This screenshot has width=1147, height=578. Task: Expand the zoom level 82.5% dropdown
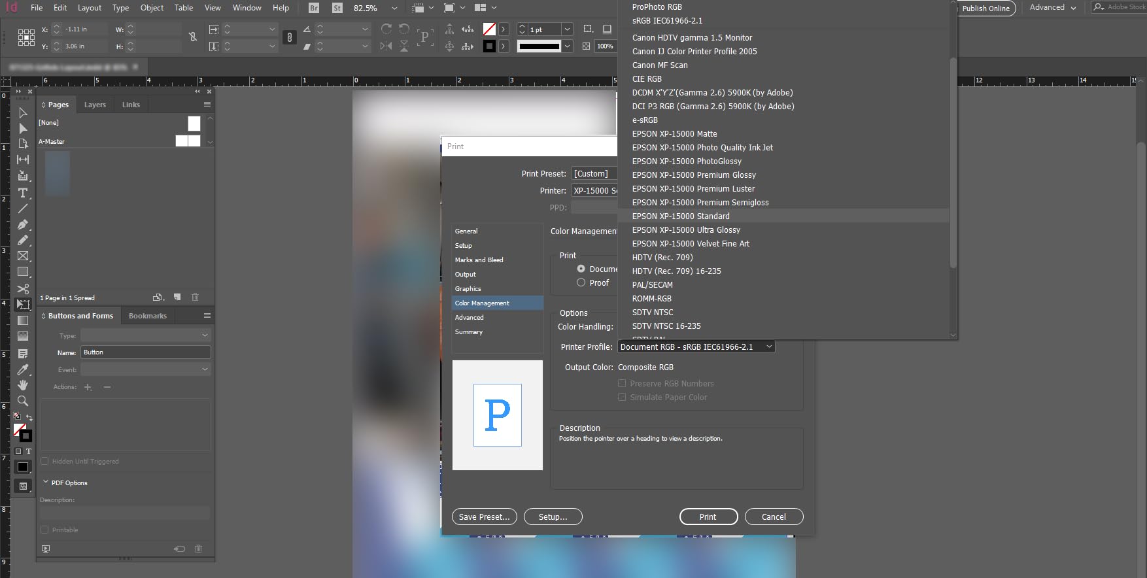pyautogui.click(x=394, y=8)
